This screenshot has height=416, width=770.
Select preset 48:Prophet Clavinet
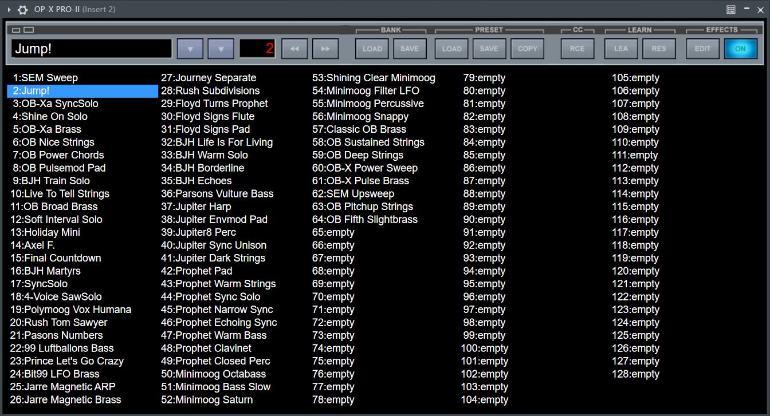coord(206,348)
